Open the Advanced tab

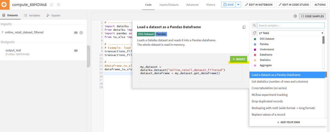[x=192, y=5]
